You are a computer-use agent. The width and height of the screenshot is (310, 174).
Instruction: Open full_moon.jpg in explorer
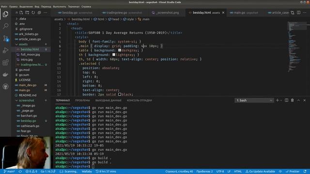30,55
